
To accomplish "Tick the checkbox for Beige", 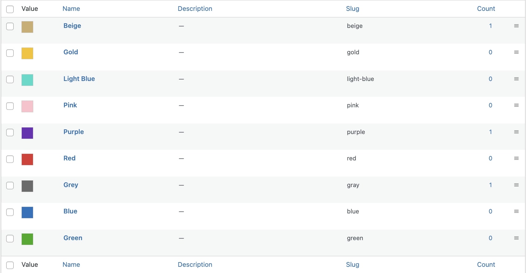I will (x=10, y=26).
